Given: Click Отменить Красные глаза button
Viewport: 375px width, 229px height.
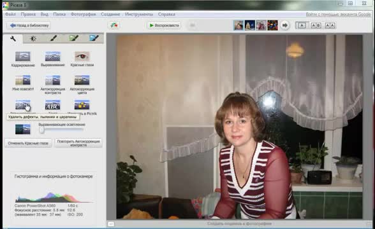Looking at the screenshot, I should 28,143.
